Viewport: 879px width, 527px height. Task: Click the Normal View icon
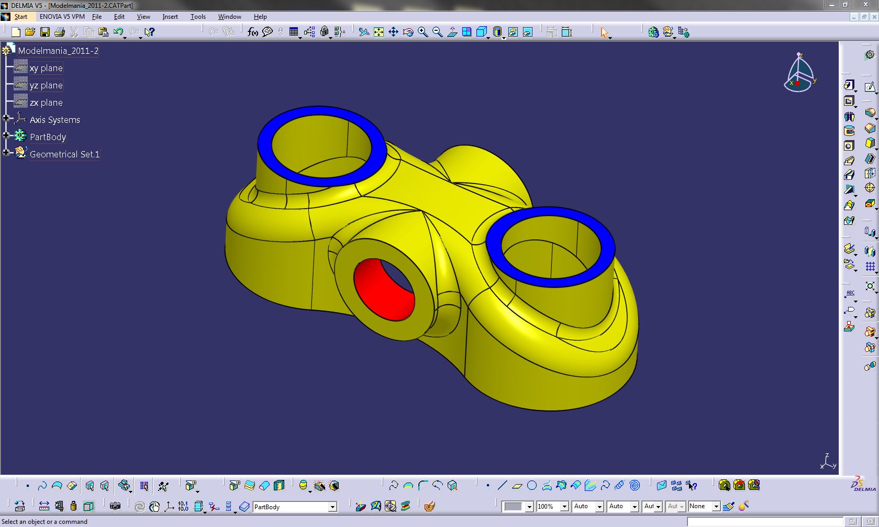pyautogui.click(x=452, y=32)
